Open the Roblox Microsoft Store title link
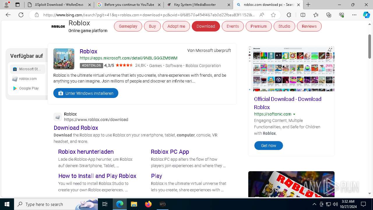This screenshot has height=210, width=373. pyautogui.click(x=88, y=51)
